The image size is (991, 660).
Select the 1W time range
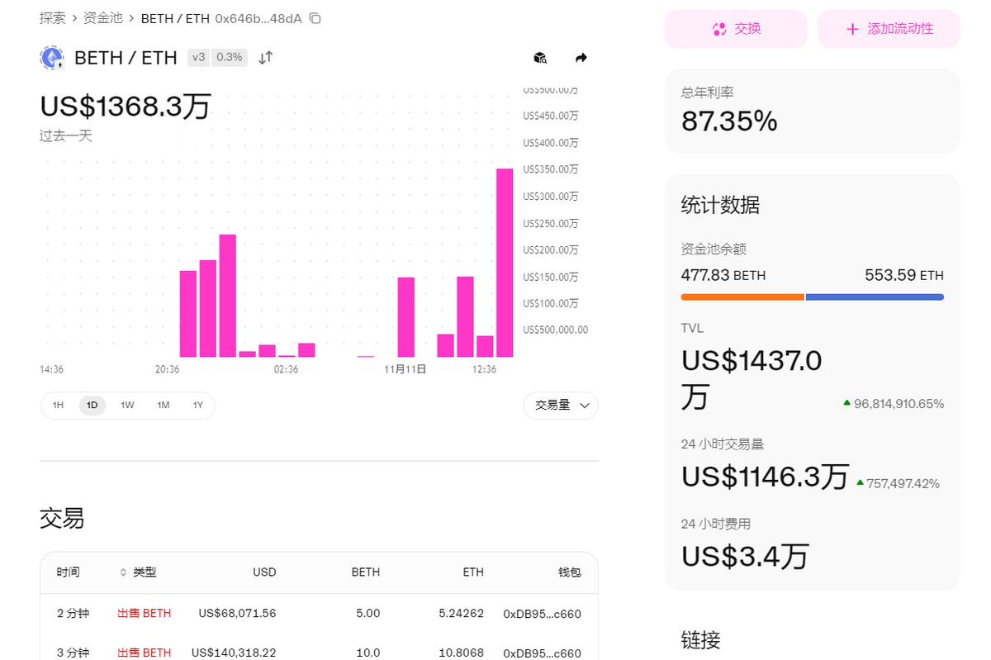[127, 406]
